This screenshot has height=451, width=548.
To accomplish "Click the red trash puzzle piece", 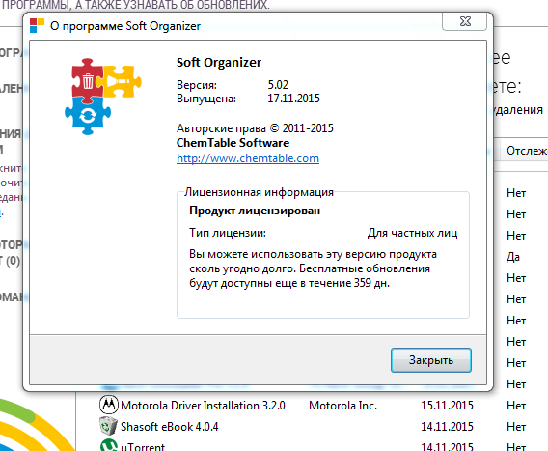I will click(x=87, y=81).
